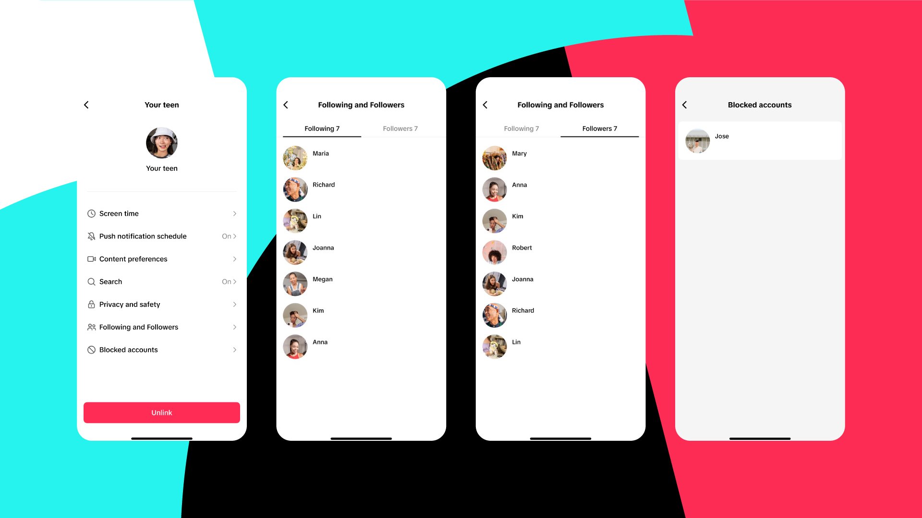
Task: Switch to Followers 7 tab
Action: tap(400, 129)
